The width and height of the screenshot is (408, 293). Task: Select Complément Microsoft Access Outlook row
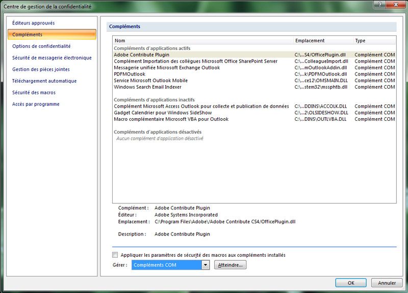coord(254,106)
